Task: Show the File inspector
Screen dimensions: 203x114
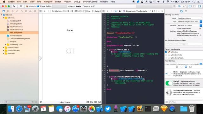Action: (x=181, y=11)
